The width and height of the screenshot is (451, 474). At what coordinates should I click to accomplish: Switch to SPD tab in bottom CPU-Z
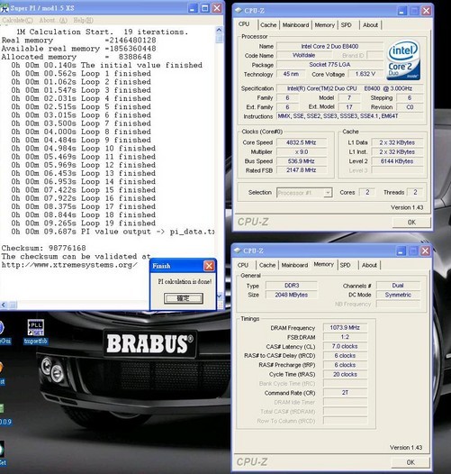click(x=346, y=265)
